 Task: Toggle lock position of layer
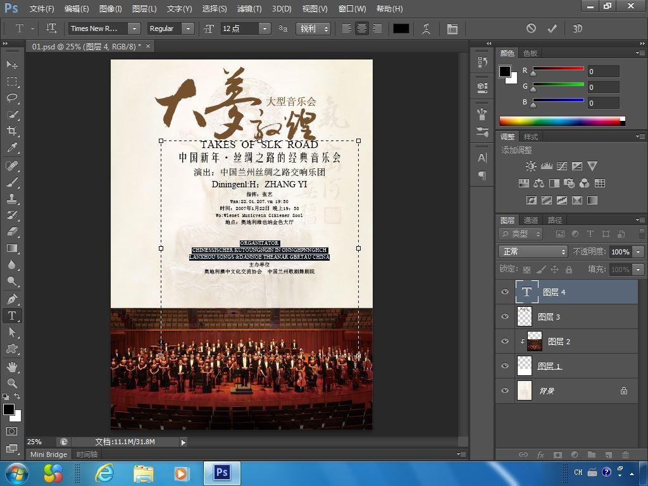554,270
